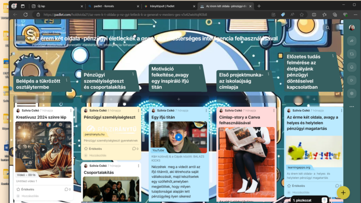Add post under Pénzügyi személyiségteszt és csoportalakítás
The width and height of the screenshot is (361, 203).
point(111,99)
